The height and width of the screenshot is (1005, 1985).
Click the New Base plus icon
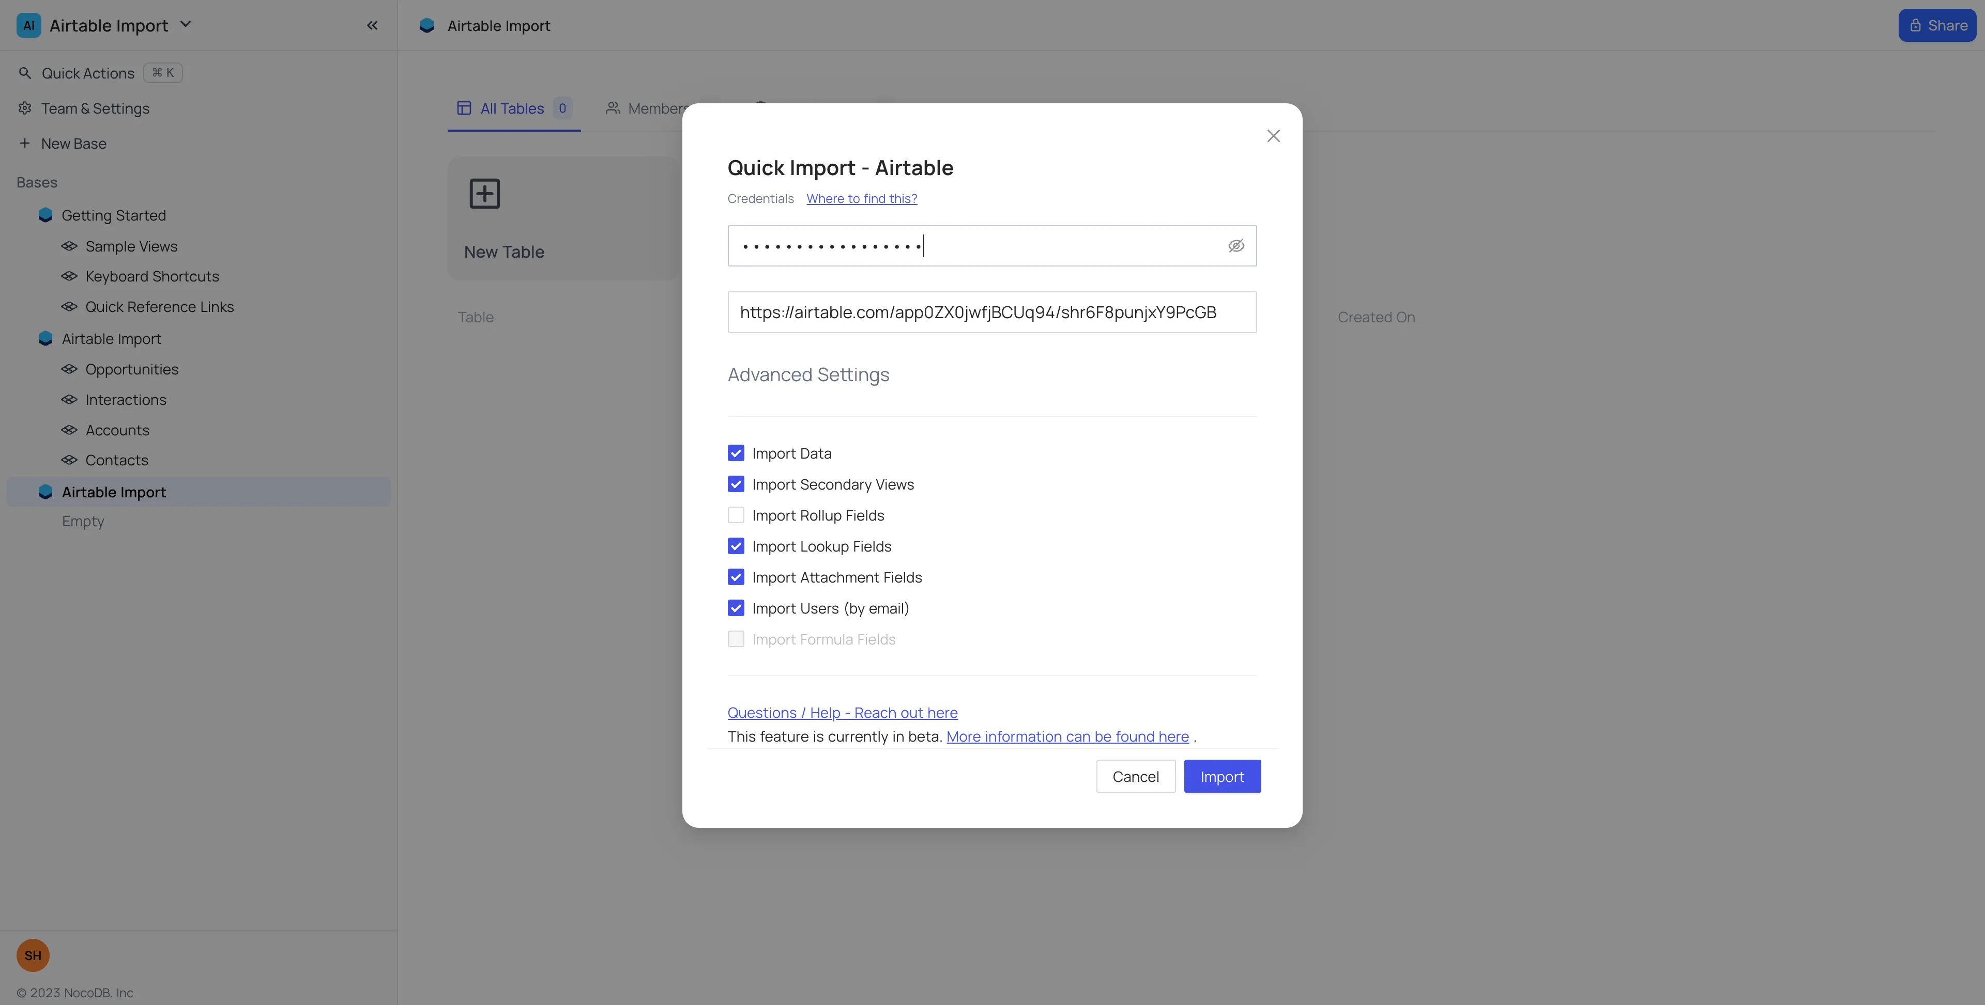click(x=24, y=143)
